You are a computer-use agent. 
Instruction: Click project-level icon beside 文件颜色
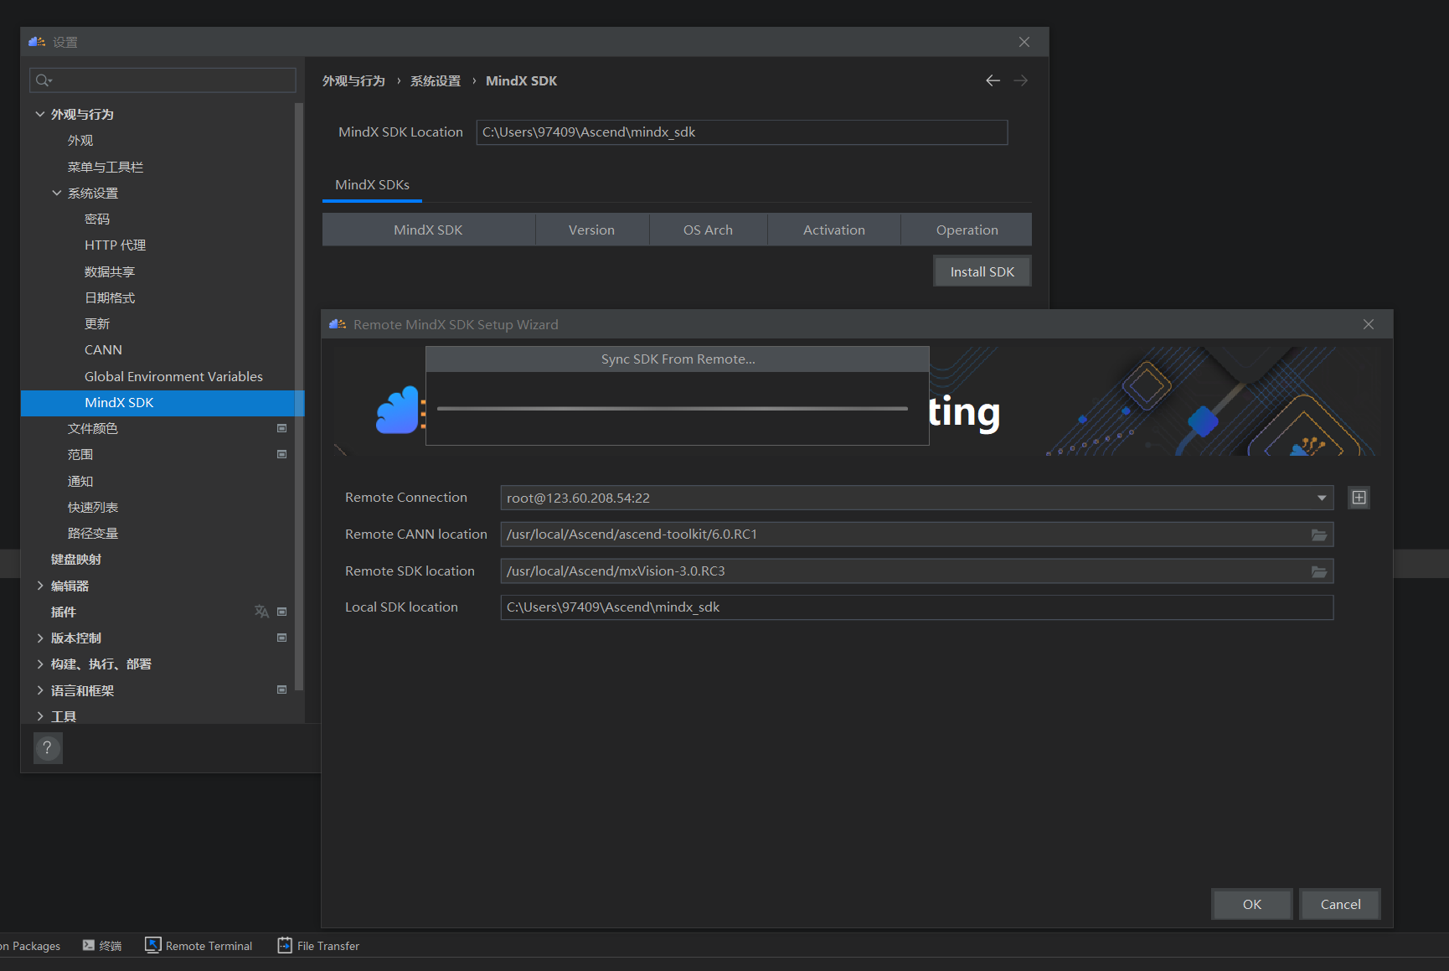[282, 428]
